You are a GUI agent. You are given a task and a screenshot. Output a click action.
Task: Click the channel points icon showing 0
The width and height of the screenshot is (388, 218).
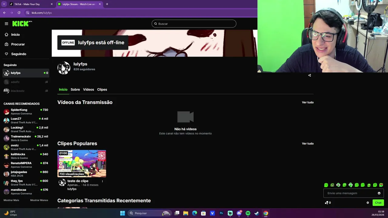(328, 203)
